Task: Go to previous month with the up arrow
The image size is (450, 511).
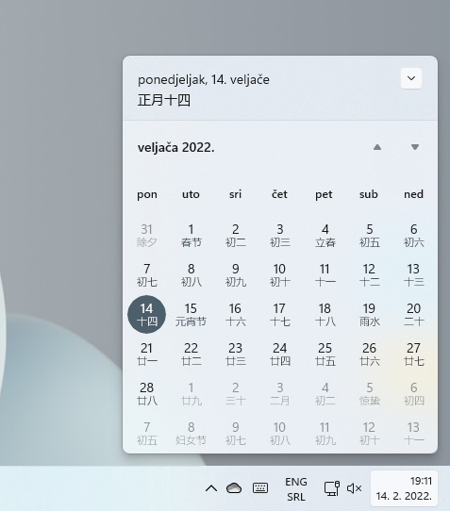Action: point(377,147)
